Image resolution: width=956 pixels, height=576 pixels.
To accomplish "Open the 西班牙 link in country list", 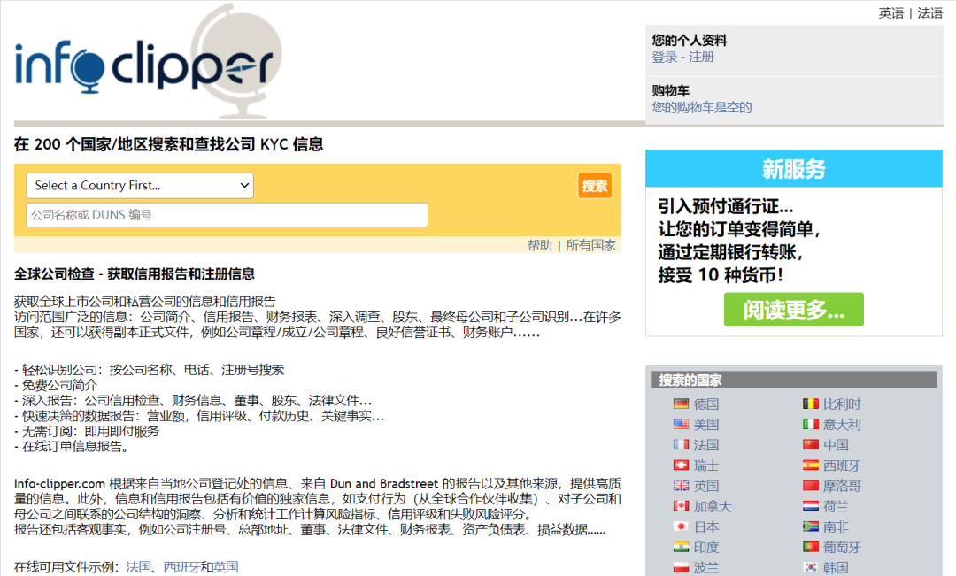I will pyautogui.click(x=842, y=465).
